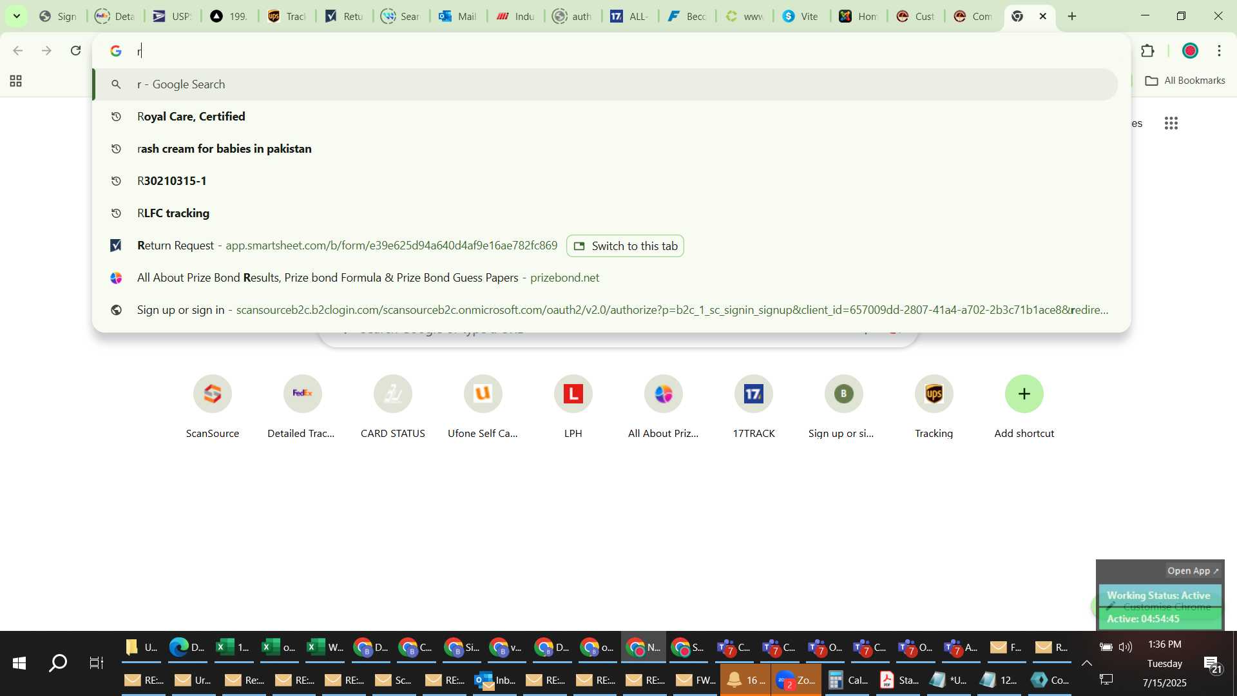Screen dimensions: 1237x696
Task: Open Windows taskbar search
Action: 58,663
